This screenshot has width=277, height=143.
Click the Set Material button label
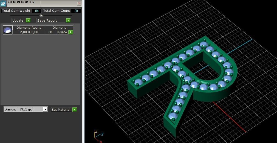[61, 110]
